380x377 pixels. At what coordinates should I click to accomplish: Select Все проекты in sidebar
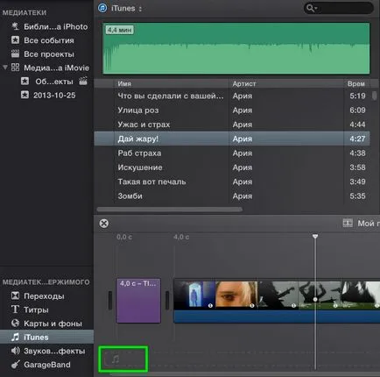(x=49, y=54)
